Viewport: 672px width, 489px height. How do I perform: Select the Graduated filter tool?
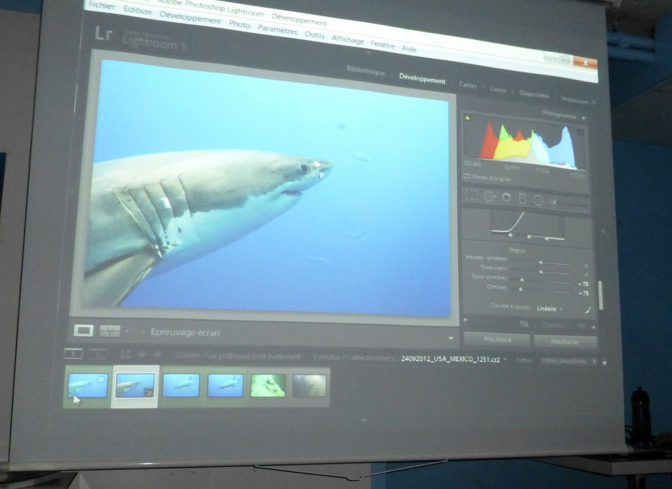pos(522,198)
